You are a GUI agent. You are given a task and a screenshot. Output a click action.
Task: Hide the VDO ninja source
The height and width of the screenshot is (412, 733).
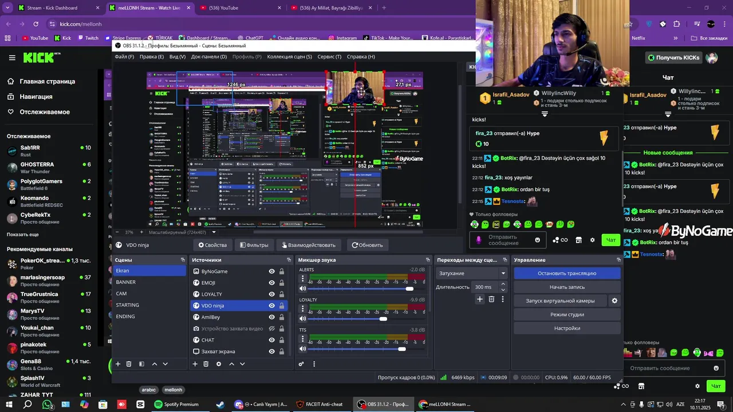272,306
